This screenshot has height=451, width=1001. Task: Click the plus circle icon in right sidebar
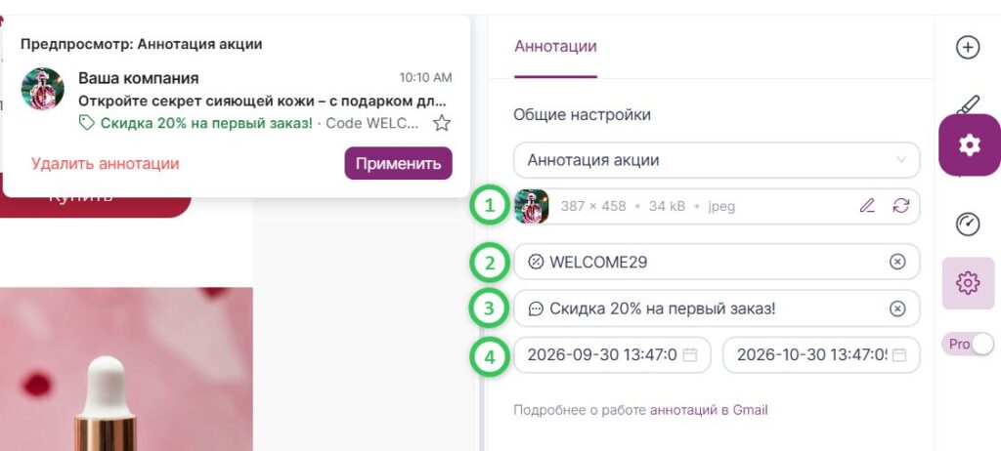point(968,47)
